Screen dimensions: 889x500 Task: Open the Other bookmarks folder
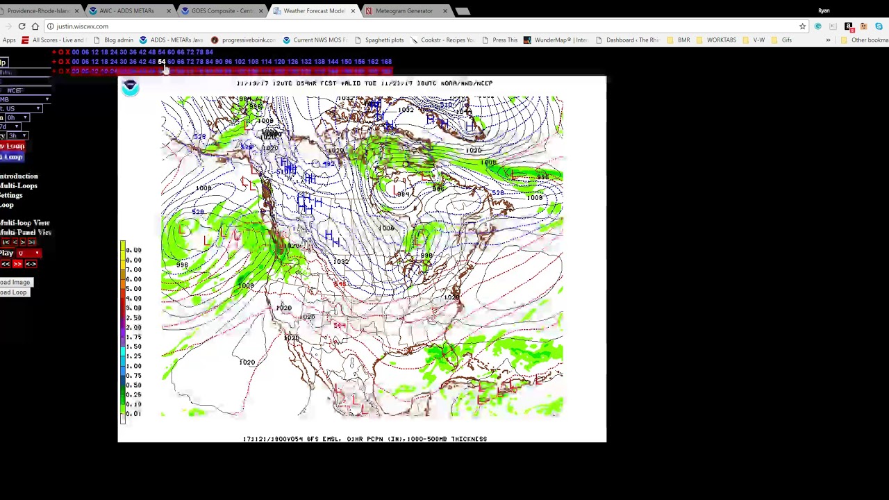point(863,40)
